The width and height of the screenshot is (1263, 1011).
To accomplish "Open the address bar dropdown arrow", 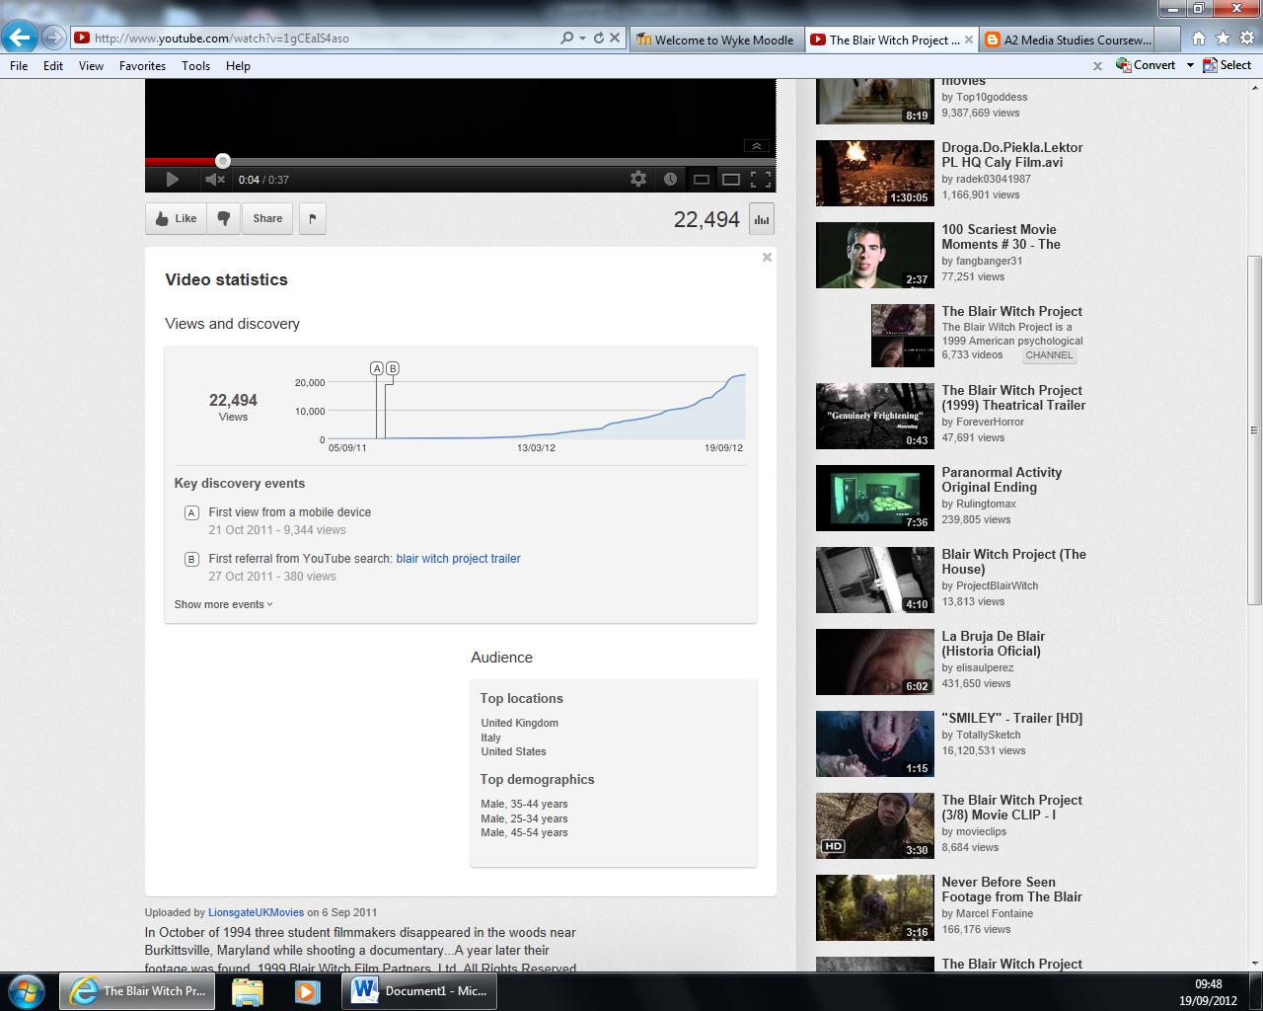I will [582, 38].
